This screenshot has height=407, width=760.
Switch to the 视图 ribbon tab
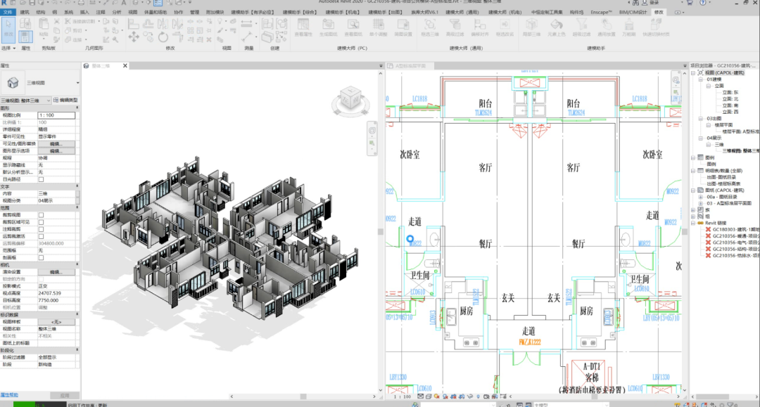[x=132, y=12]
